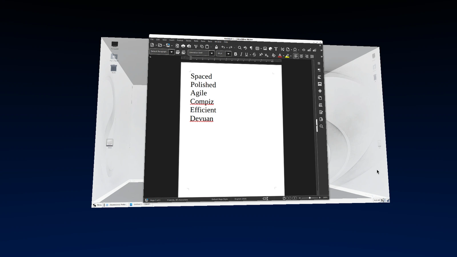Toggle Italic formatting
457x257 pixels.
241,54
